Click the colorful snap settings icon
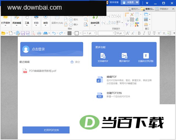Viewport: 176px width, 140px height. [x=137, y=24]
